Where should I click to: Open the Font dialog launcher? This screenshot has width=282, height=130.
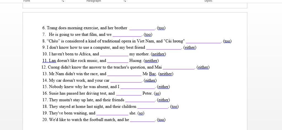pyautogui.click(x=63, y=1)
